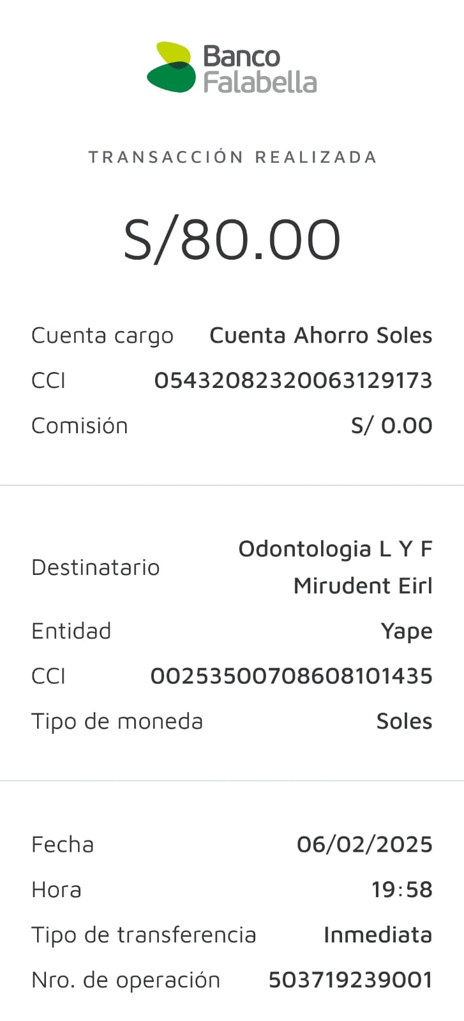This screenshot has width=464, height=1021.
Task: Select the S/ 0.00 commission amount
Action: pyautogui.click(x=391, y=426)
